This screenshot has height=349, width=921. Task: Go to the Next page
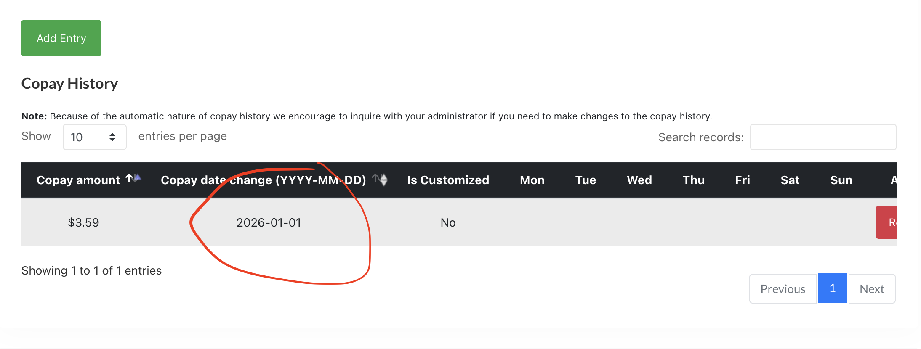872,289
